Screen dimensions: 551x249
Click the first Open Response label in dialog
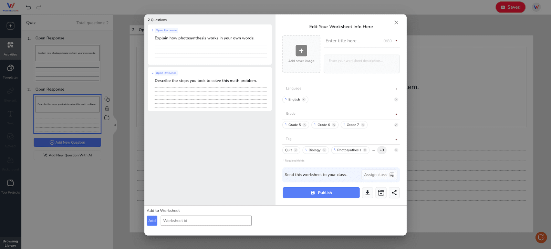pyautogui.click(x=166, y=30)
